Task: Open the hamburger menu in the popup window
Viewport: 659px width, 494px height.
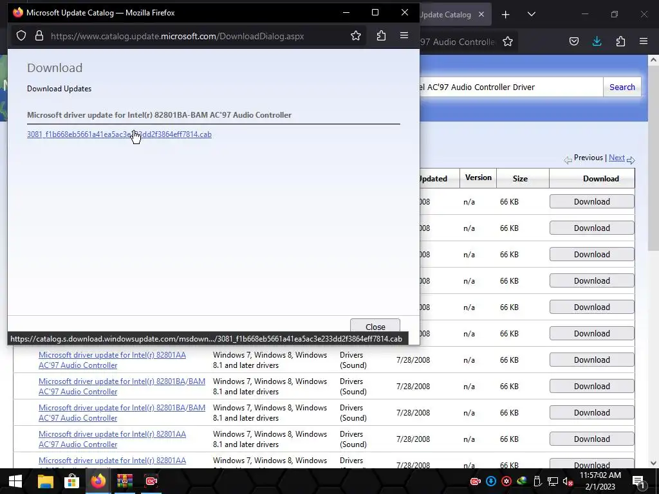Action: (x=404, y=35)
